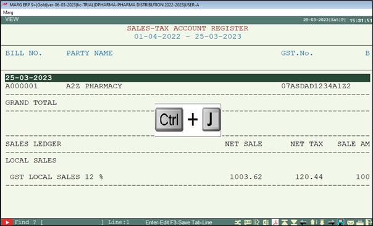Click party name A2Z PHARMACY
Screen dimensions: 373x226
(94, 86)
